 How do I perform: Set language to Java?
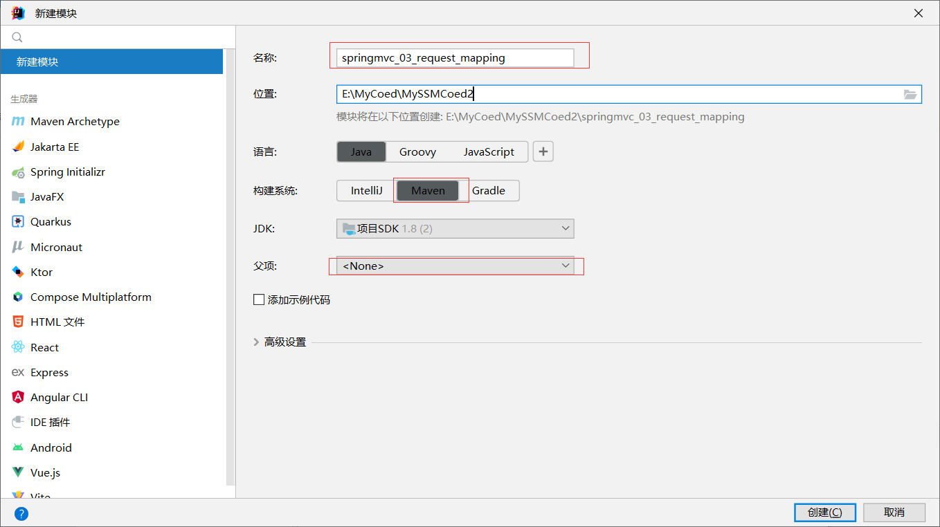pyautogui.click(x=361, y=152)
